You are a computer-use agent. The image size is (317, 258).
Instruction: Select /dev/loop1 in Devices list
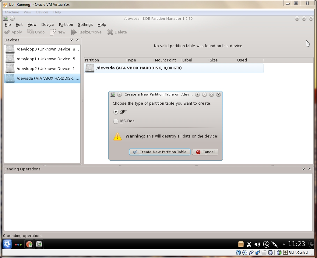(x=42, y=59)
